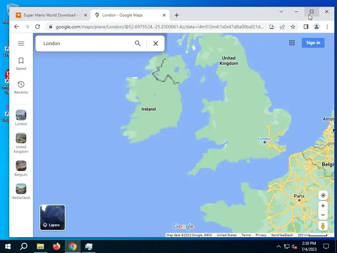Open the Chrome tab search dropdown
The image size is (337, 253).
click(x=281, y=12)
